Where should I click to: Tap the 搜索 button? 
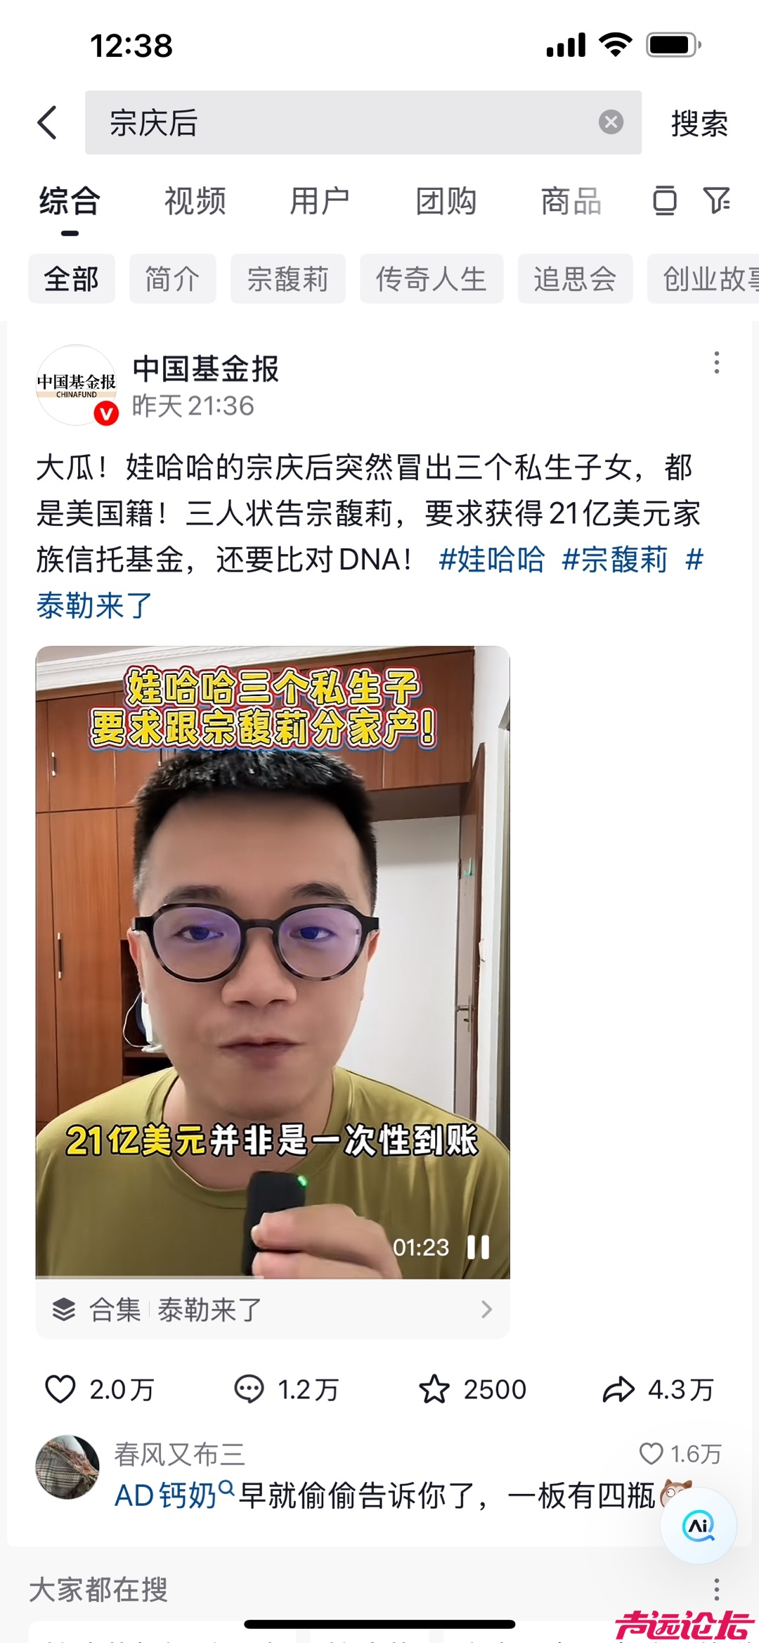pos(699,124)
